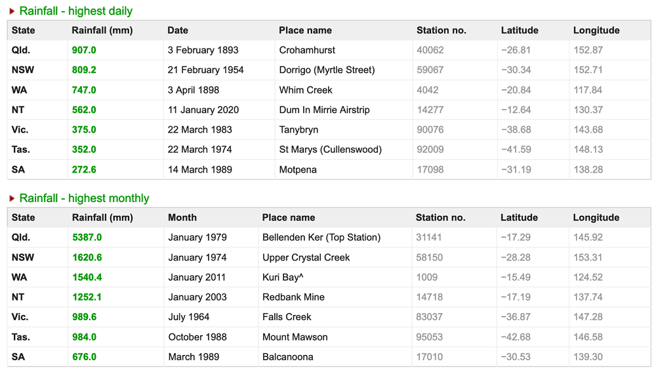Viewport: 656px width, 376px height.
Task: Select station number 59067 for Dorrigo
Action: [x=430, y=70]
